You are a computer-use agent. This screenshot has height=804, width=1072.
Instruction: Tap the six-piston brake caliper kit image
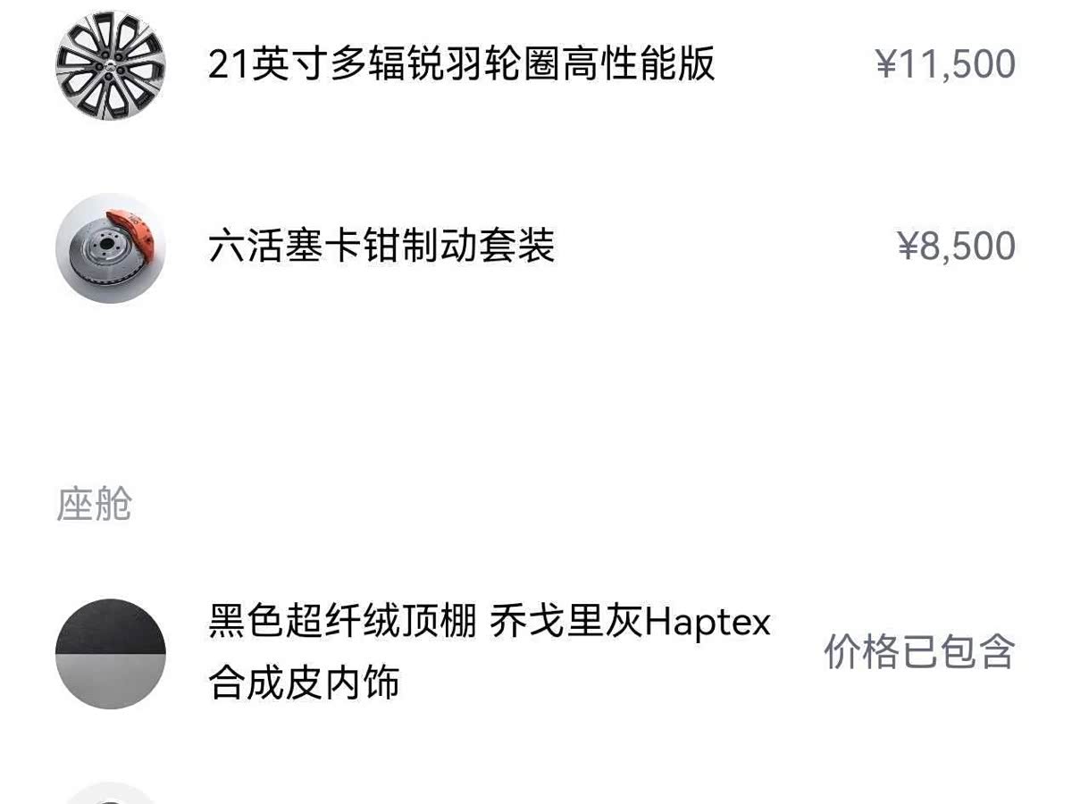click(111, 247)
